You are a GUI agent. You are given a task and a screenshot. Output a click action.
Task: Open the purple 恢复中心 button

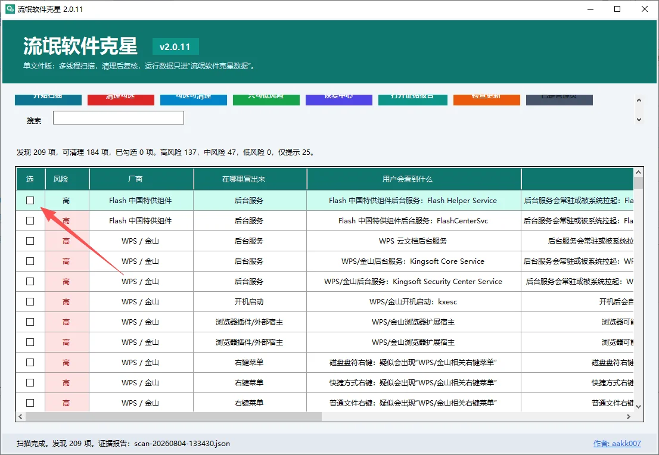(x=339, y=99)
